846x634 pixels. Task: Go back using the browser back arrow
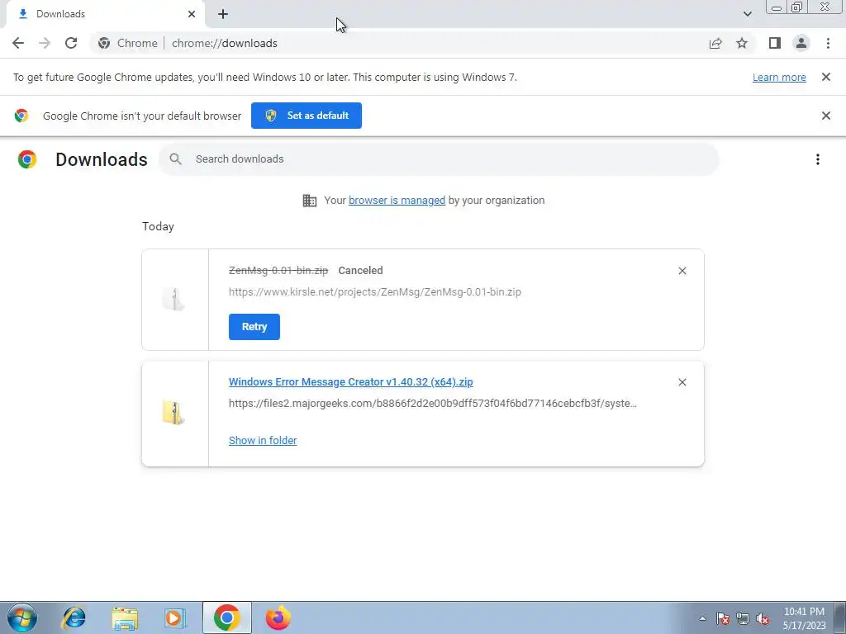pyautogui.click(x=18, y=43)
